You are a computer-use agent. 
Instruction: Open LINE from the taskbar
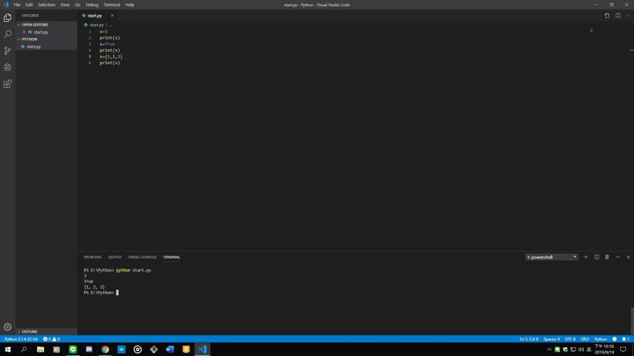(x=73, y=350)
